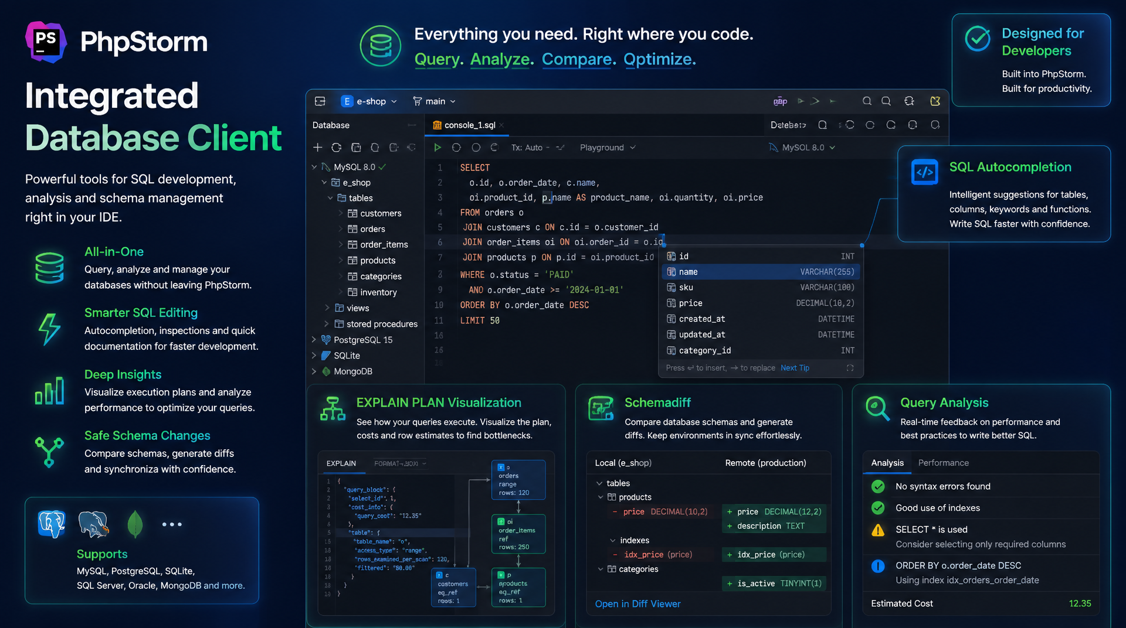
Task: Click the purple php run configuration icon
Action: pyautogui.click(x=780, y=101)
